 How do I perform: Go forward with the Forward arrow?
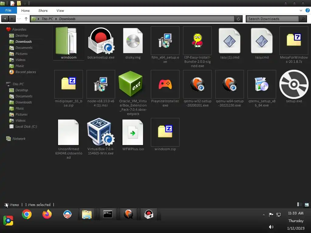[12, 19]
